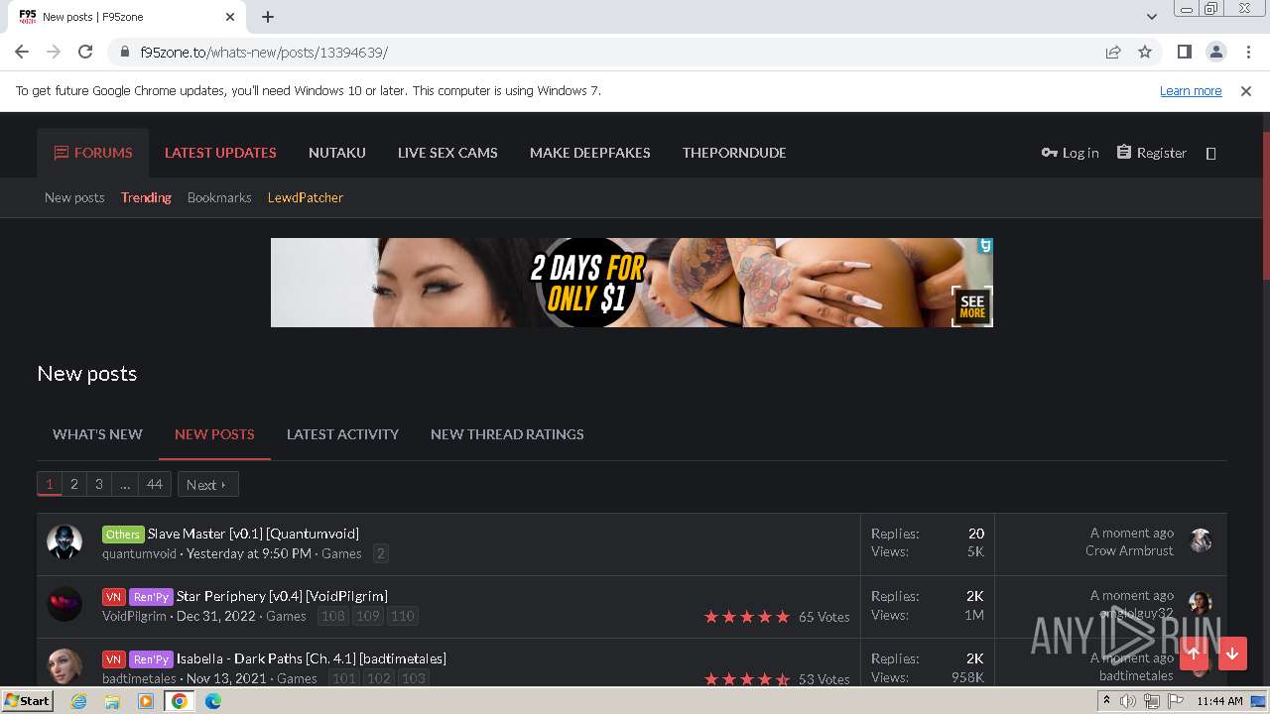Open Chrome three-dot menu
This screenshot has height=714, width=1270.
point(1248,52)
